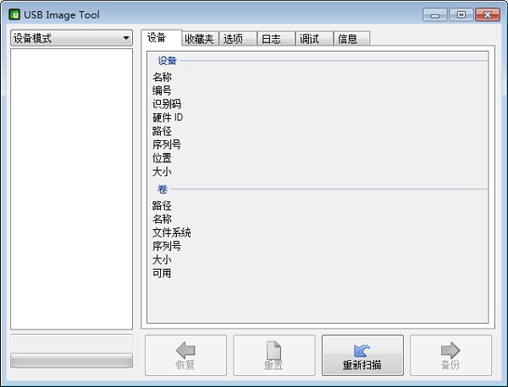Viewport: 508px width, 387px height.
Task: Click the USB Image Tool title bar icon
Action: tap(14, 14)
